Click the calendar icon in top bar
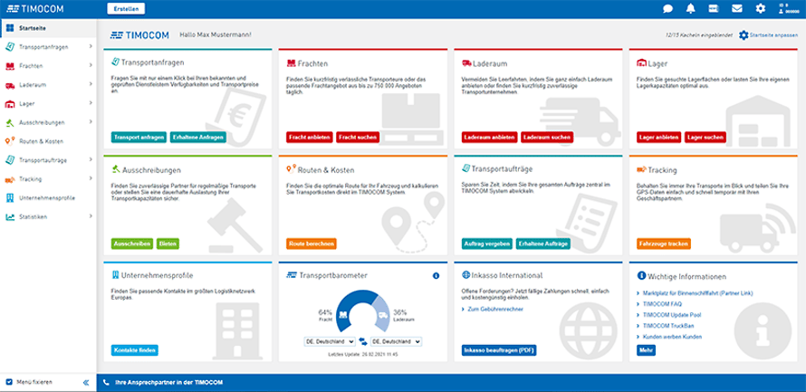Image resolution: width=806 pixels, height=392 pixels. pos(714,8)
